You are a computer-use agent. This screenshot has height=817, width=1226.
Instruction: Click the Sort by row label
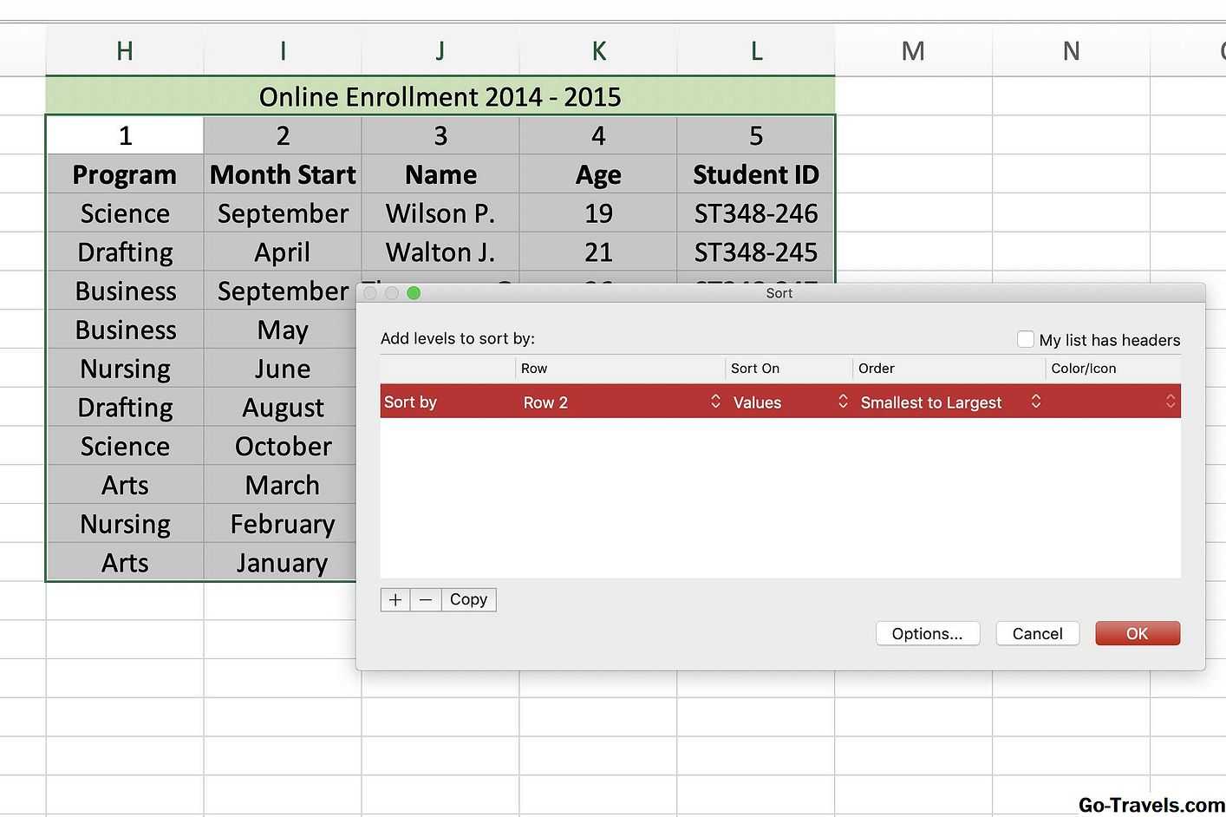pyautogui.click(x=411, y=402)
